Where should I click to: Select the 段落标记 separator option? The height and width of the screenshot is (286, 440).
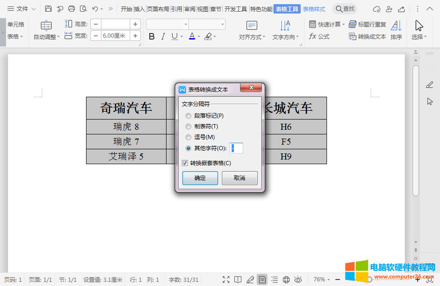[x=188, y=116]
